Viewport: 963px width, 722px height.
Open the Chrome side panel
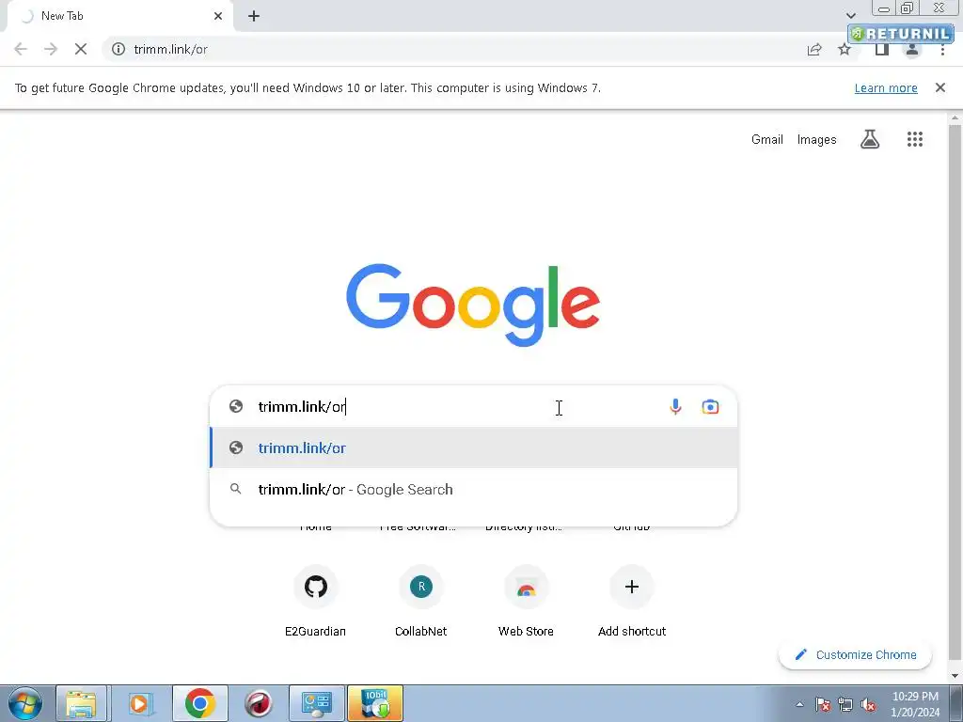882,49
